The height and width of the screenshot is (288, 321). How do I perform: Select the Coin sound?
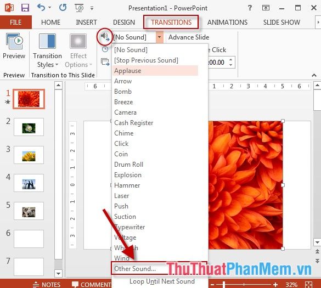(x=155, y=154)
